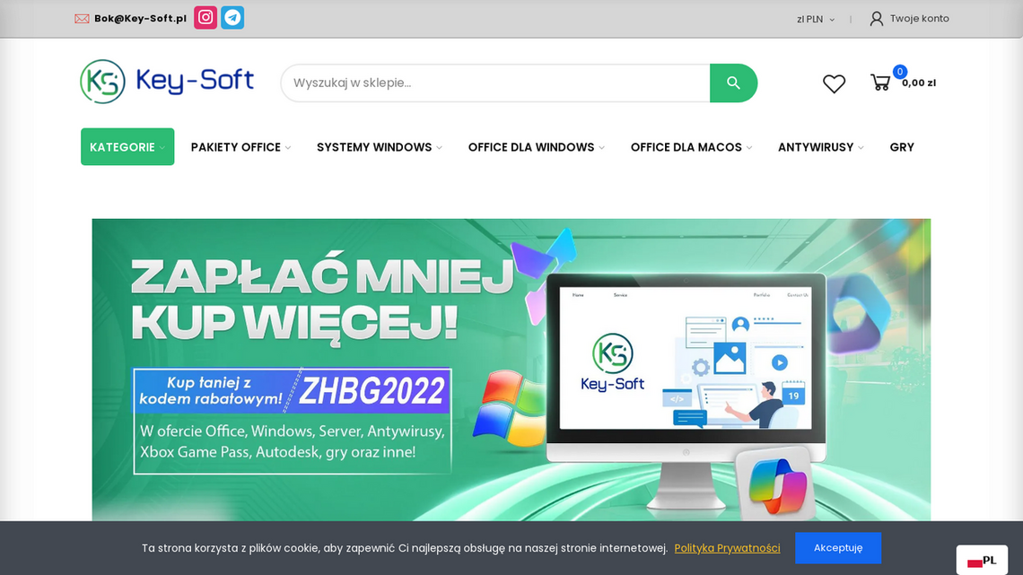Open the shopping cart icon
The height and width of the screenshot is (575, 1023).
[x=882, y=82]
